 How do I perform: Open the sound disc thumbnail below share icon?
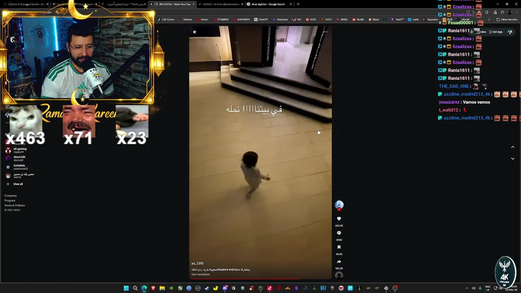point(339,276)
